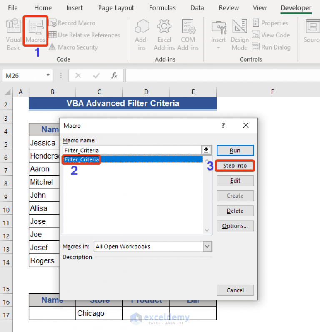Open the Macros dialog from ribbon
Viewport: 320px width, 332px height.
pos(36,31)
